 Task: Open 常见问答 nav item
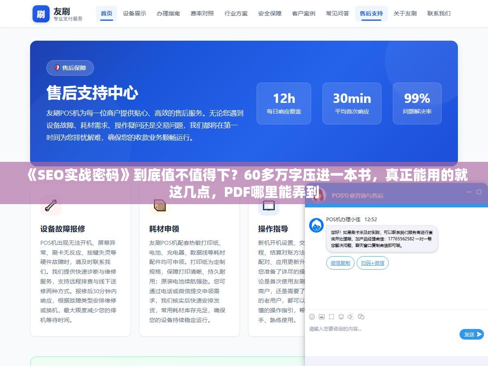coord(338,13)
